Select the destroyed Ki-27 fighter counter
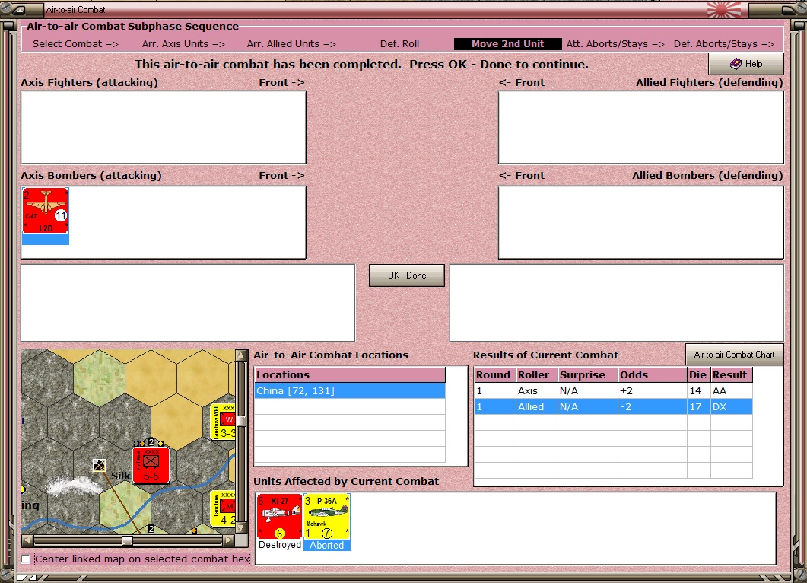 (279, 517)
